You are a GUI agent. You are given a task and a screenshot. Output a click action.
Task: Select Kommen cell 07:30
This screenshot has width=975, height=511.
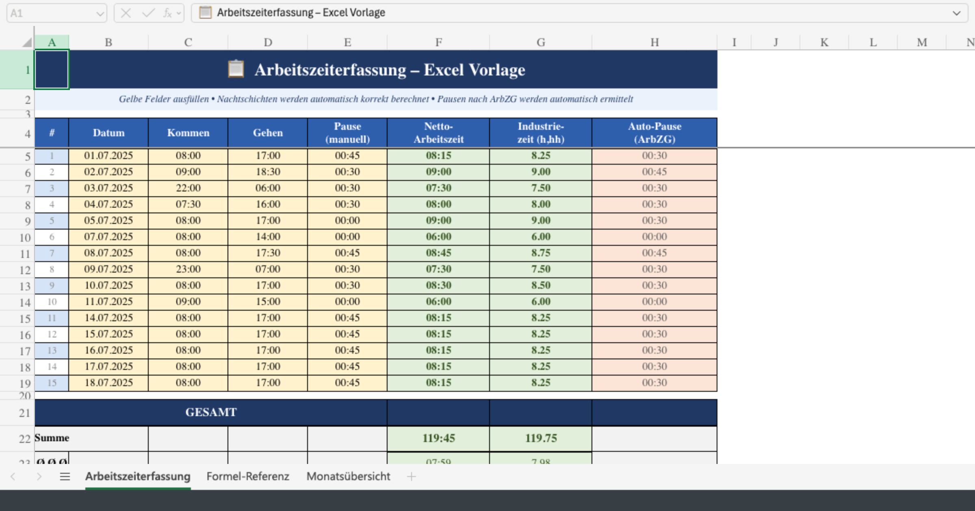pyautogui.click(x=188, y=204)
